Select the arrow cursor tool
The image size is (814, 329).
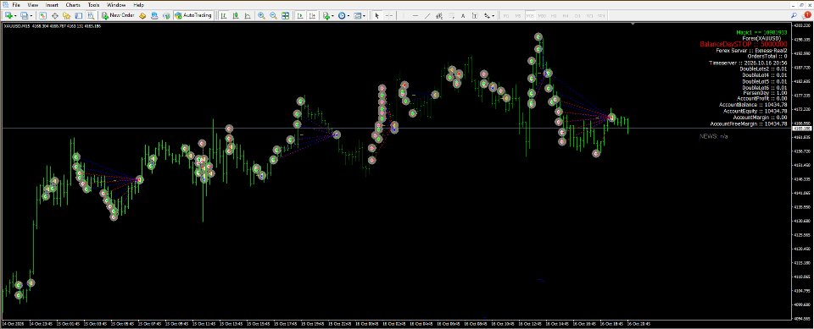[x=376, y=15]
